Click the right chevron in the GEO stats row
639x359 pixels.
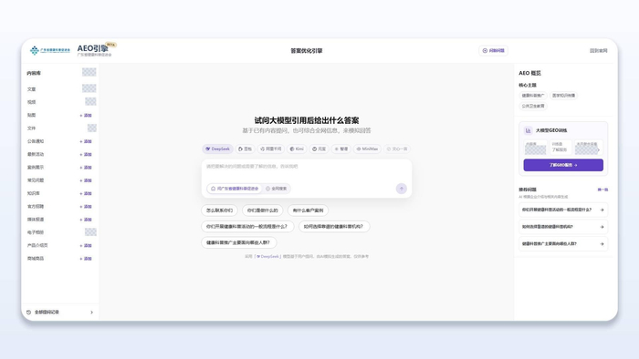598,150
